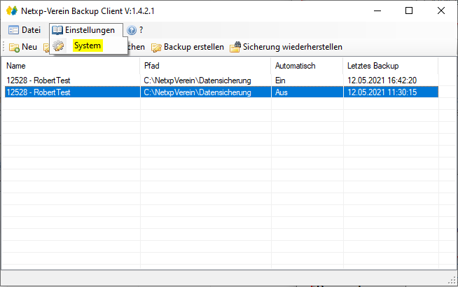The width and height of the screenshot is (458, 287).
Task: Click the toolbar drag grip handle
Action: point(4,47)
